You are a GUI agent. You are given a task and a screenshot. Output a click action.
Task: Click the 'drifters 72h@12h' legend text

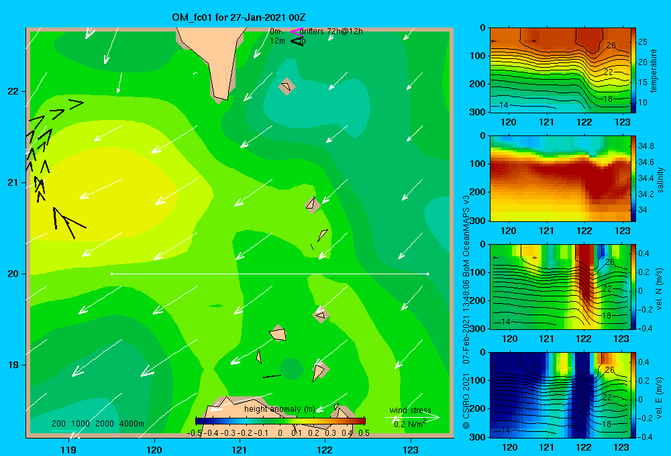pos(331,32)
